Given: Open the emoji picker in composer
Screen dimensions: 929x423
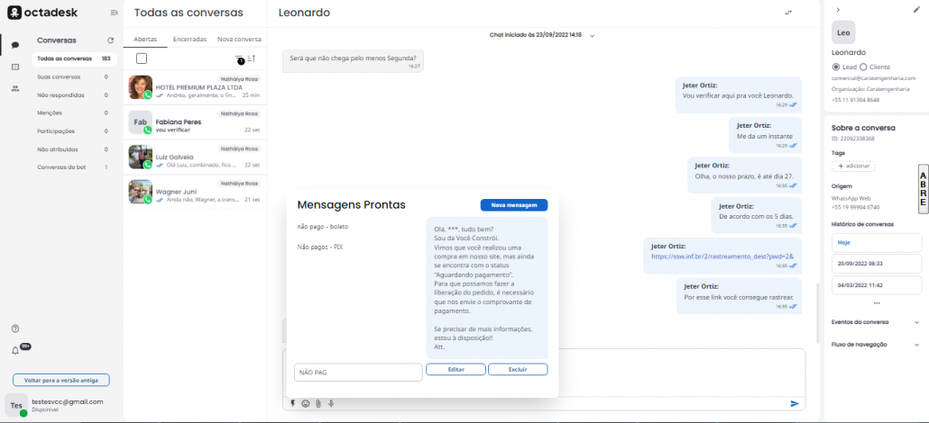Looking at the screenshot, I should click(305, 403).
